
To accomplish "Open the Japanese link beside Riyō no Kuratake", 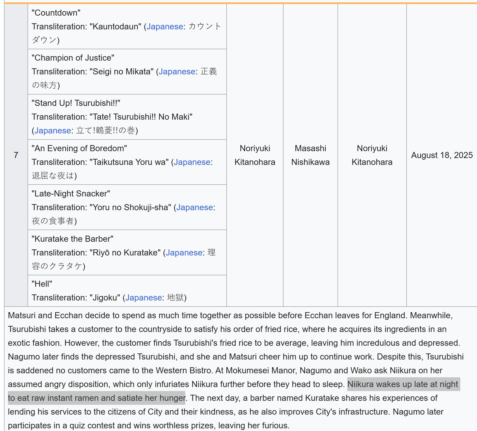I will [x=184, y=253].
